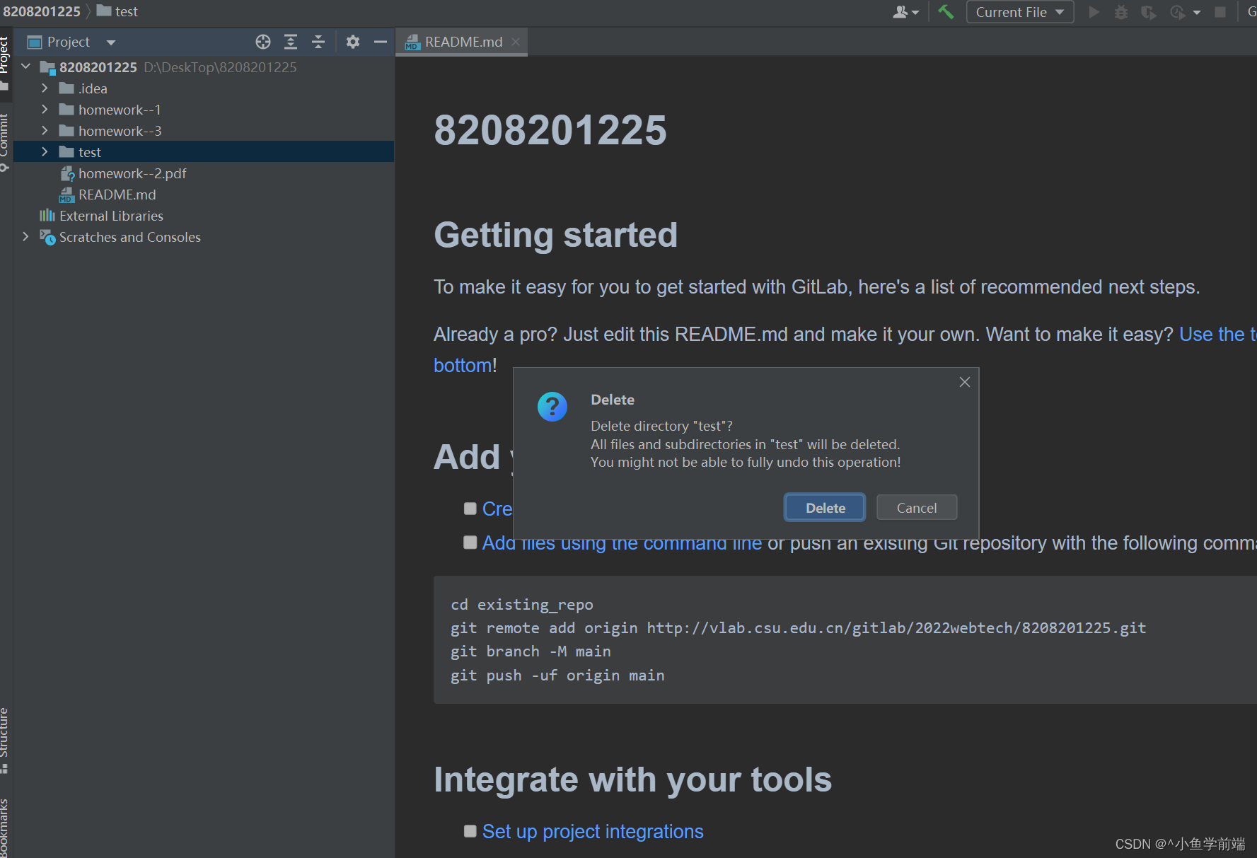Select the highlighted test folder row
Image resolution: width=1257 pixels, height=858 pixels.
[204, 151]
